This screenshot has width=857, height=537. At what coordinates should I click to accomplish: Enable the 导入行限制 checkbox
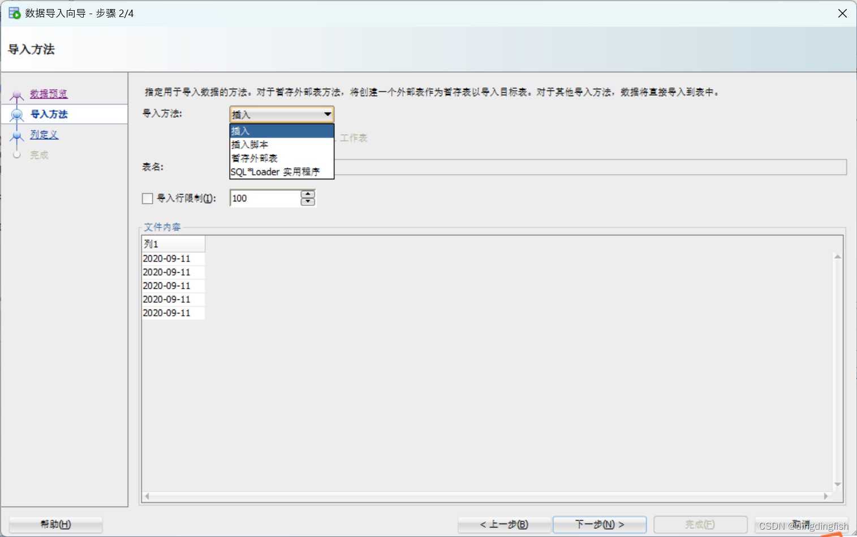tap(148, 199)
